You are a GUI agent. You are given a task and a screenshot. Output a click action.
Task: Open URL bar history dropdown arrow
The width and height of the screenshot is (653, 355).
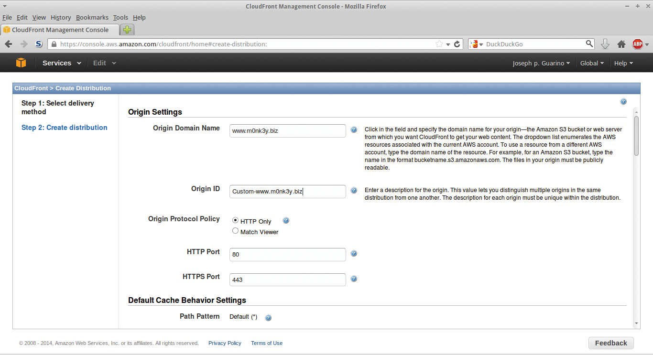tap(448, 44)
